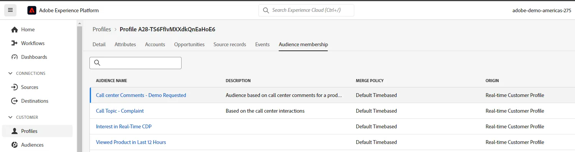Switch to the Opportunities tab

coord(189,44)
